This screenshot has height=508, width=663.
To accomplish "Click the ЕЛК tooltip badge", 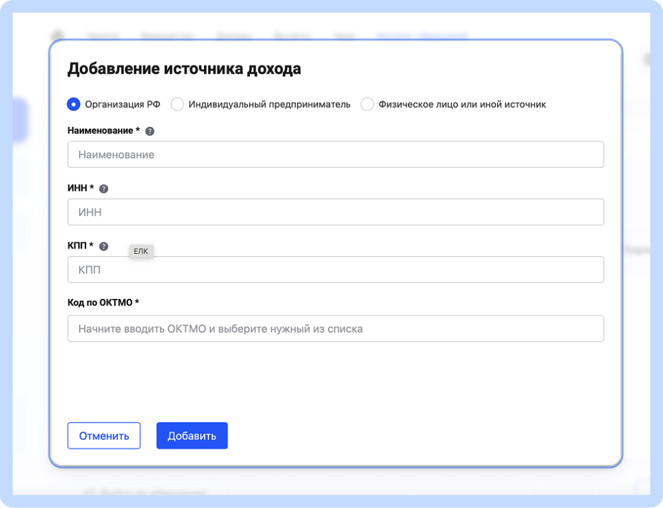I will [x=141, y=250].
